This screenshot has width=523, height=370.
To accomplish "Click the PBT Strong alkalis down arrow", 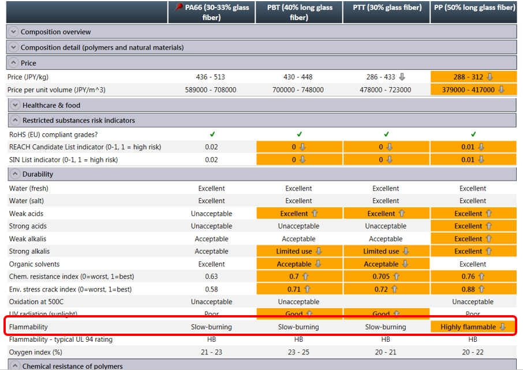I will (x=319, y=251).
